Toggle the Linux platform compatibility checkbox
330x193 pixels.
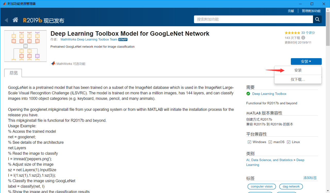[x=289, y=142]
